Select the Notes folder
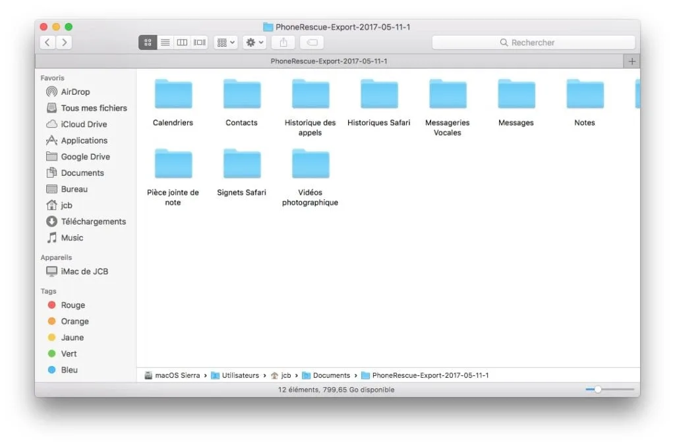 [x=585, y=103]
